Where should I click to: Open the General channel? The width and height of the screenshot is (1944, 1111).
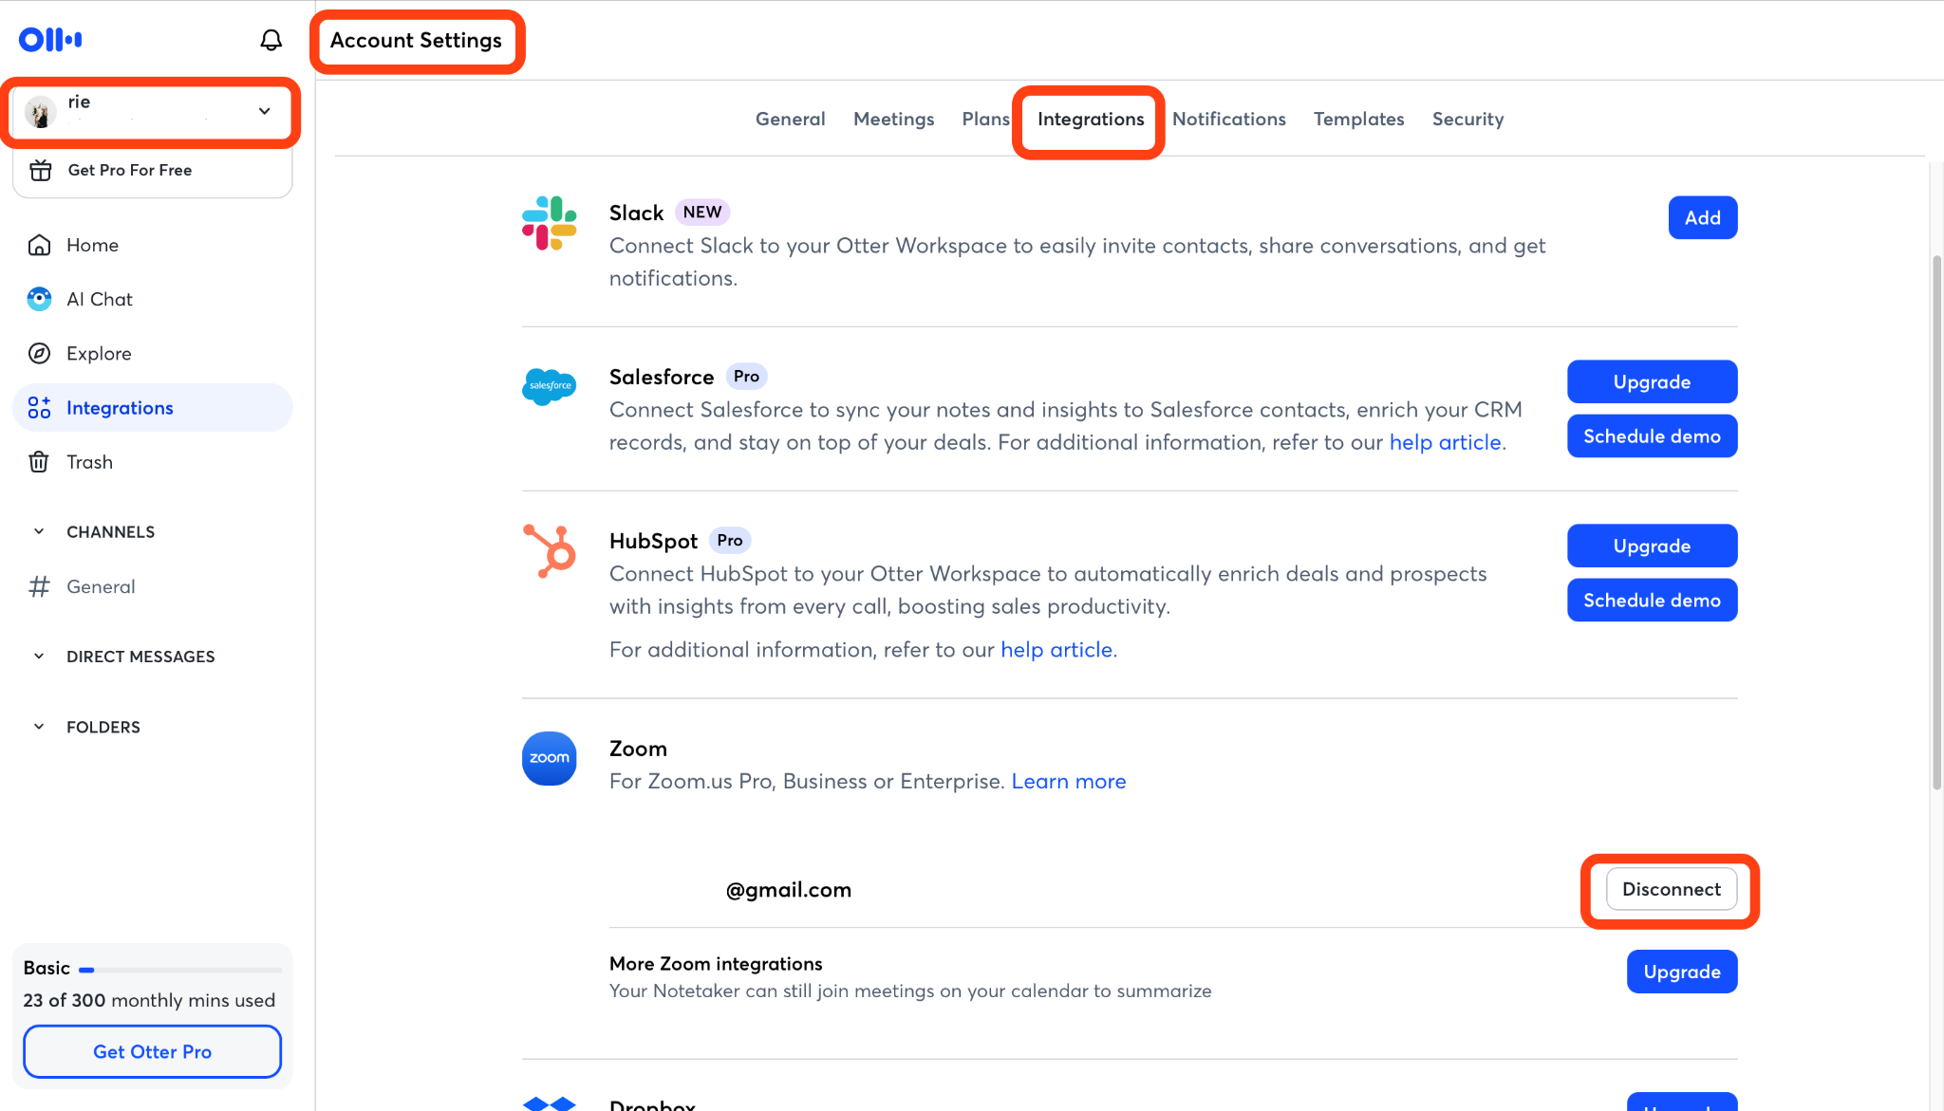click(153, 586)
